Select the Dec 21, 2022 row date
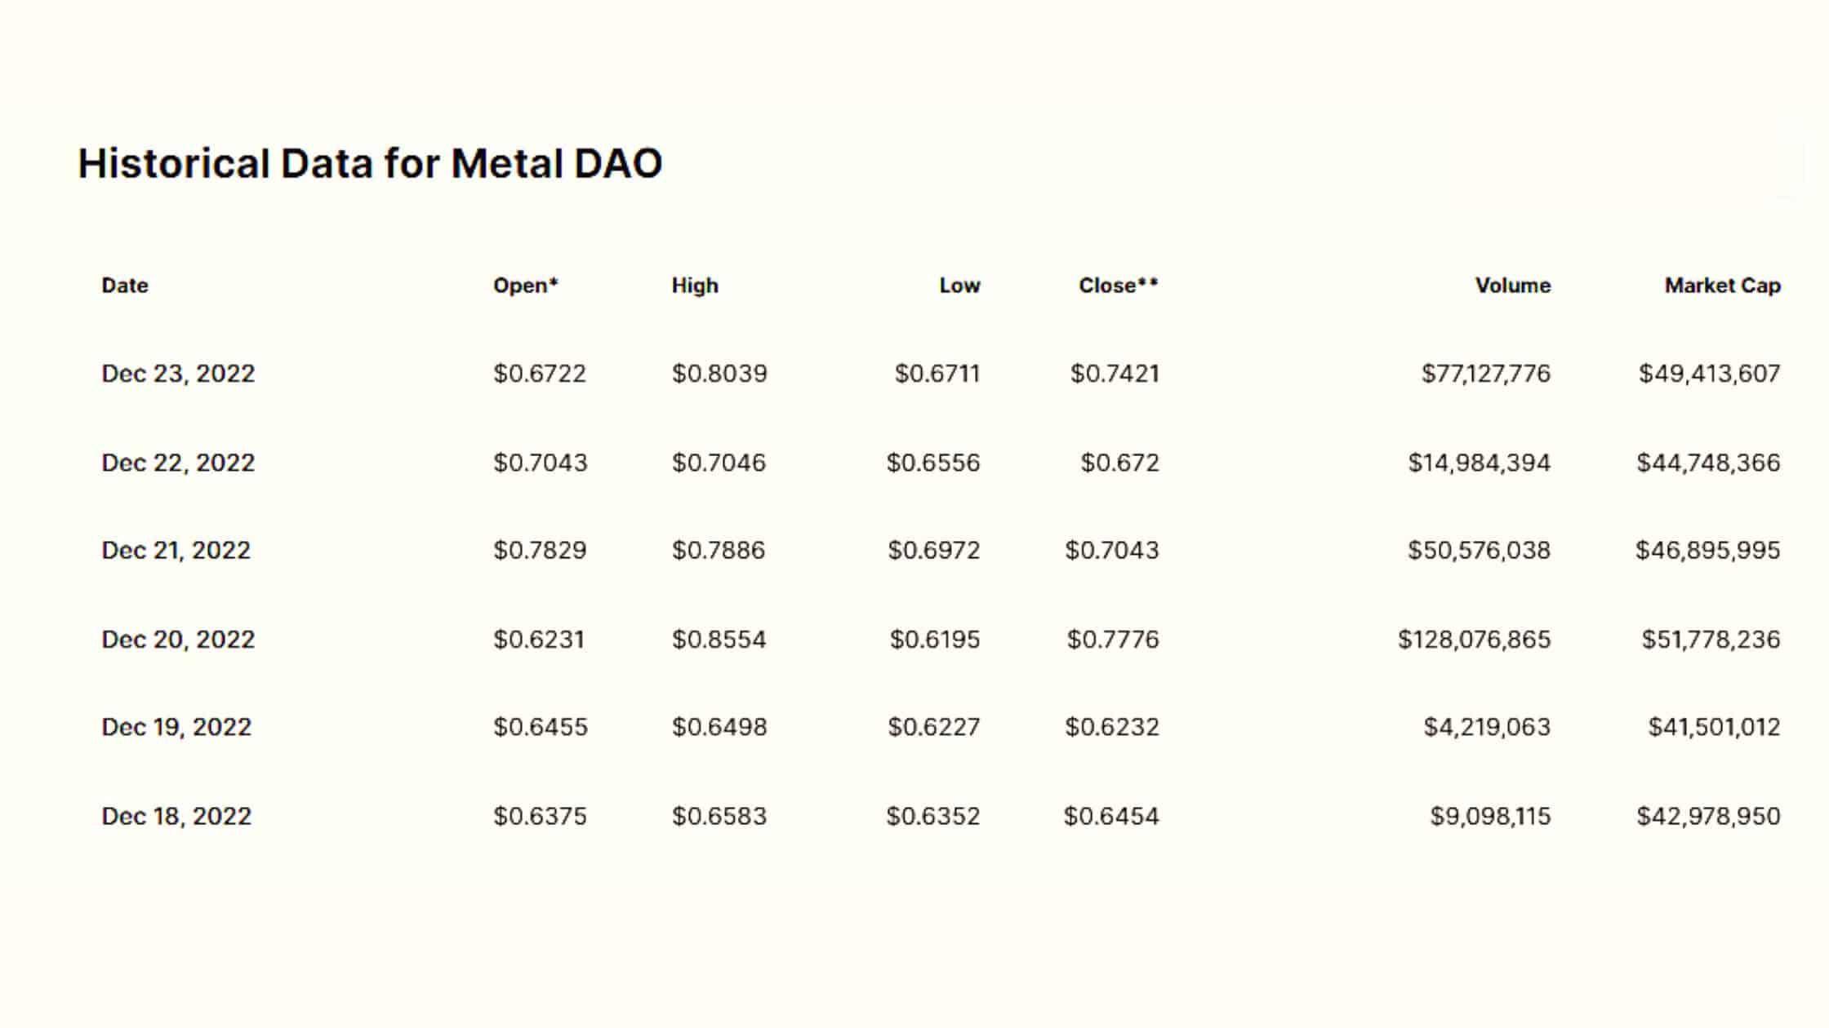 coord(176,551)
